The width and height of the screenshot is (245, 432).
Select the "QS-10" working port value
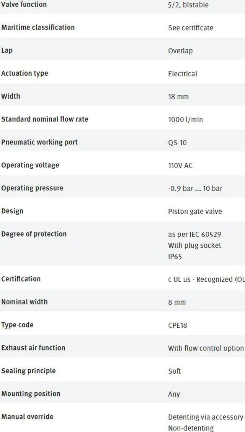177,142
